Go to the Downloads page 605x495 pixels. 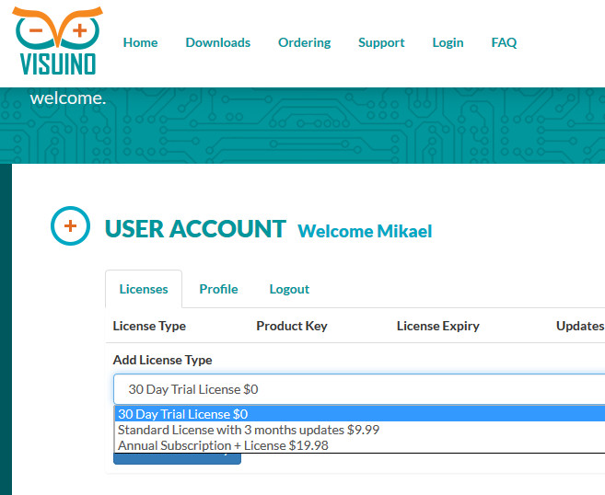tap(218, 42)
